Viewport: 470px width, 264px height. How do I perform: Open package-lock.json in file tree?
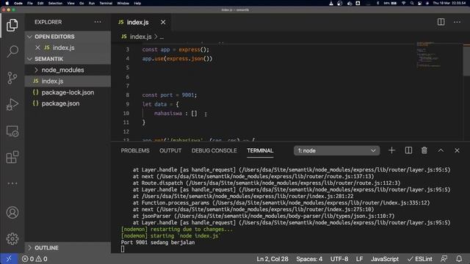pyautogui.click(x=68, y=92)
